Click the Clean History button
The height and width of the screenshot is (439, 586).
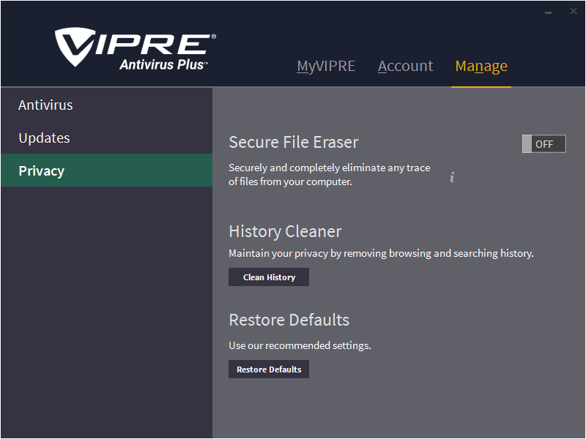[269, 277]
